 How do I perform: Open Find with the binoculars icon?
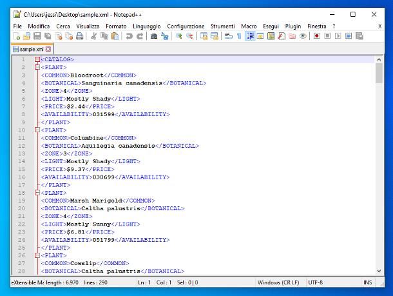(x=154, y=36)
